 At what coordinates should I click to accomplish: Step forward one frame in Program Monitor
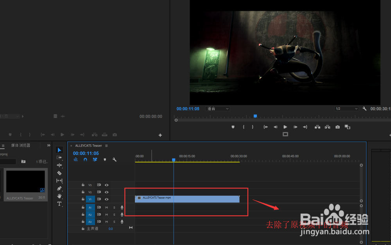[x=296, y=127]
